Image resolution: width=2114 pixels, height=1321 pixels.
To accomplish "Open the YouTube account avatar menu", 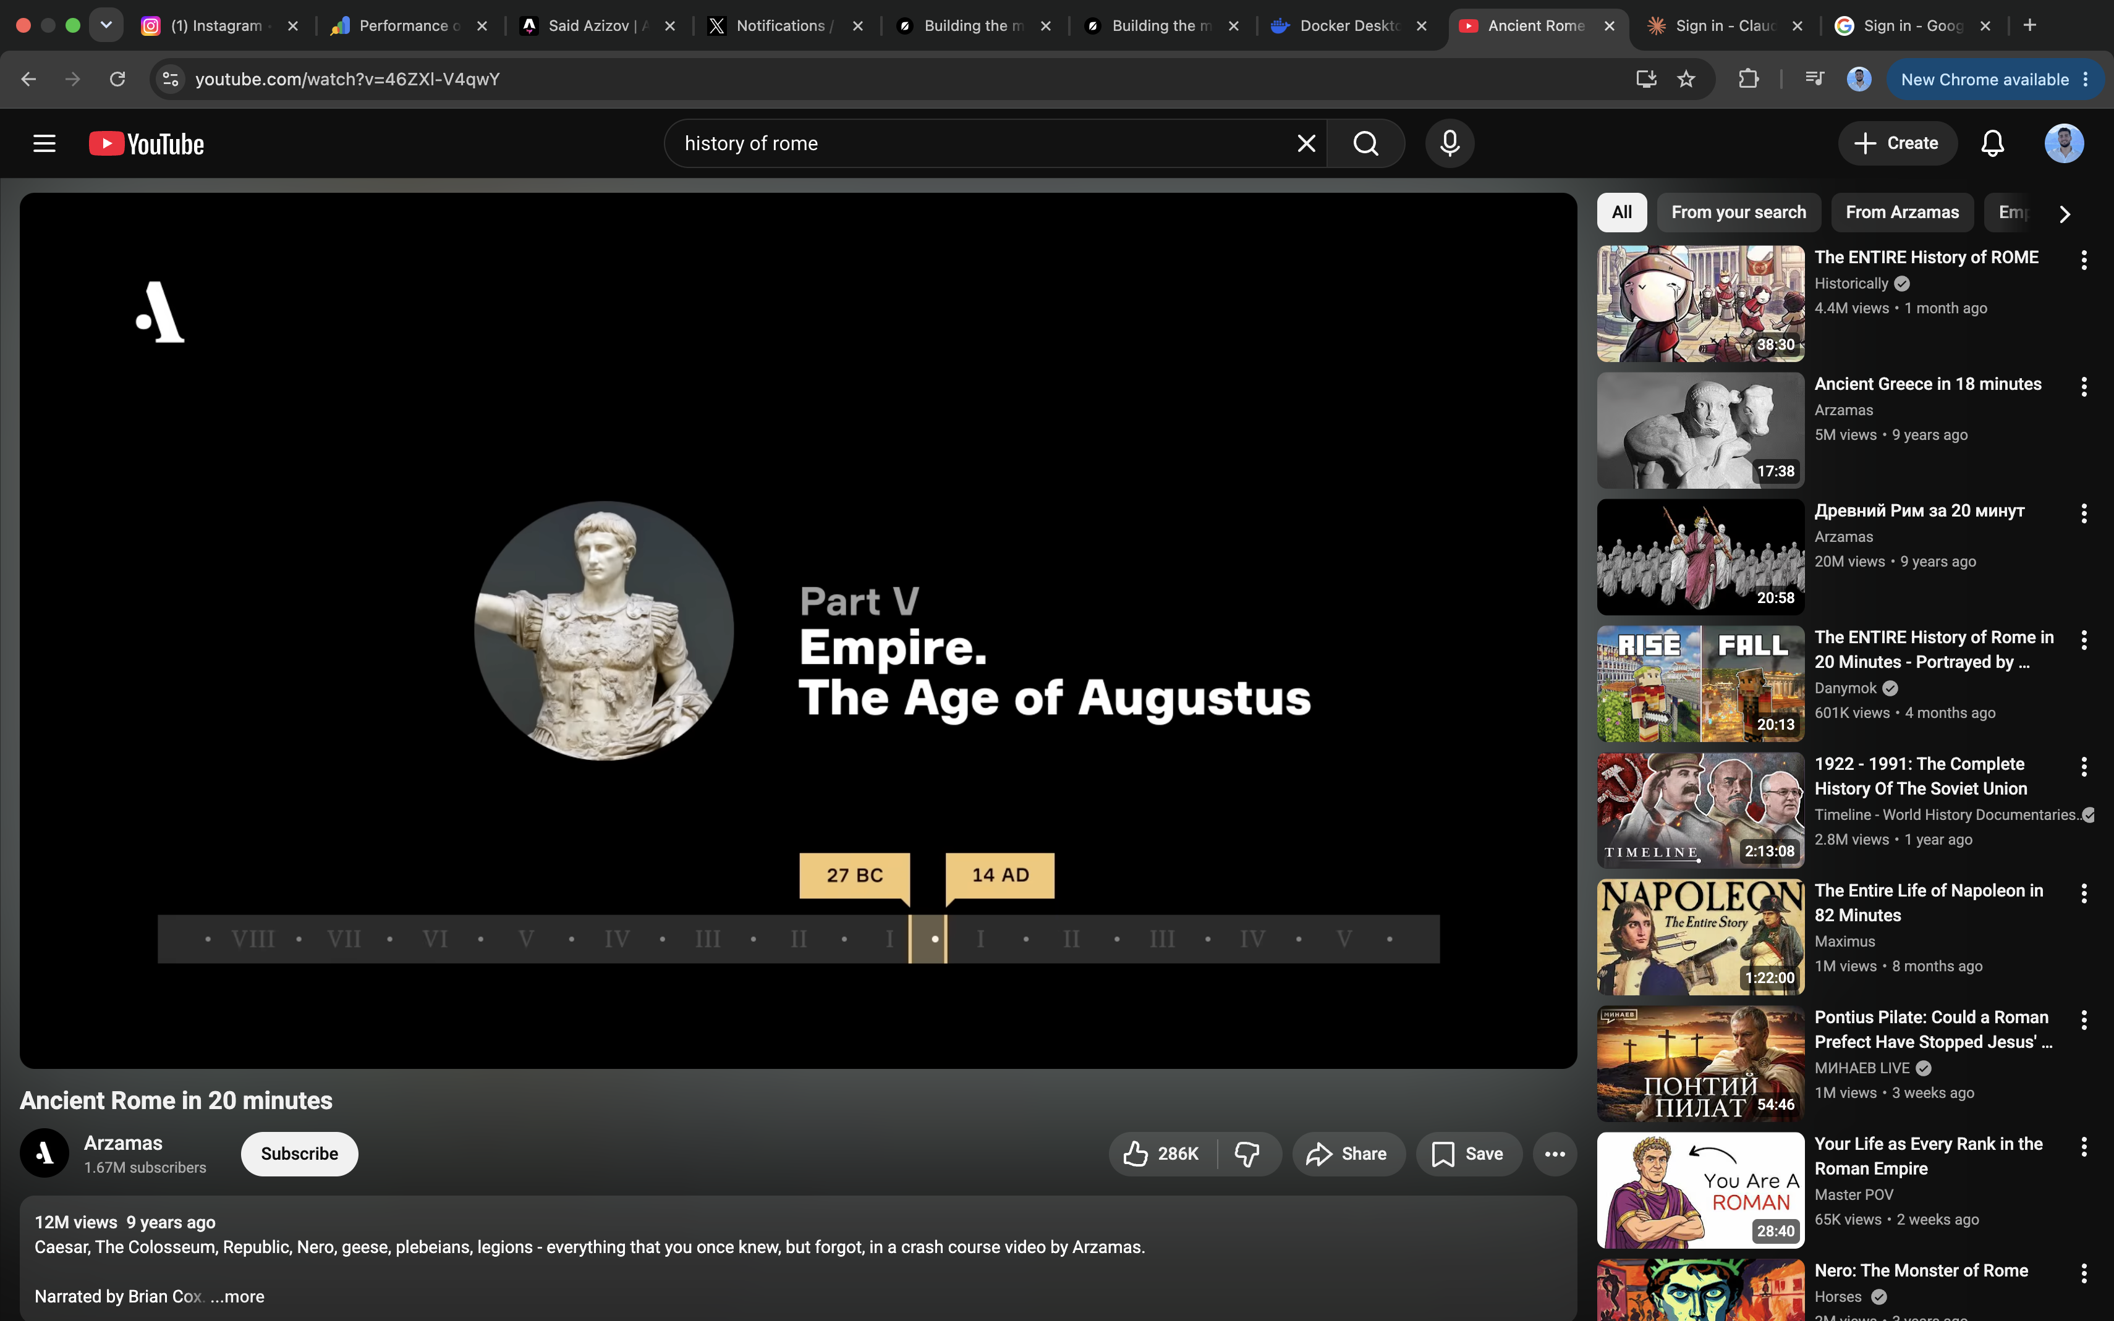I will tap(2063, 143).
